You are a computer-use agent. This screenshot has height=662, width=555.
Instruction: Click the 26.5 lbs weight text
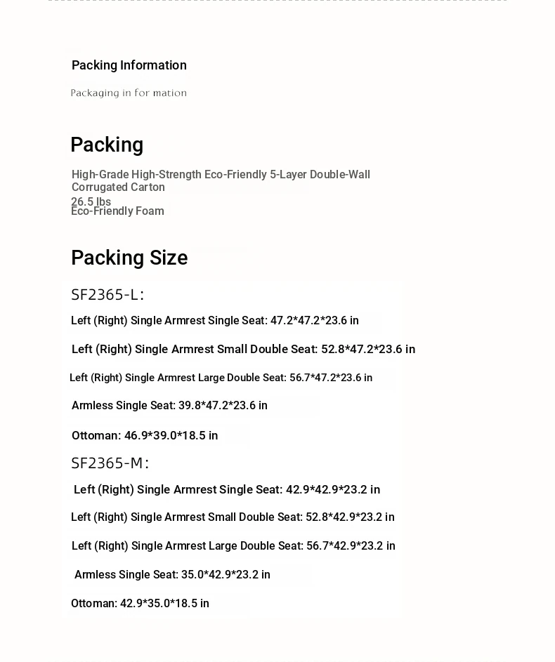click(91, 201)
